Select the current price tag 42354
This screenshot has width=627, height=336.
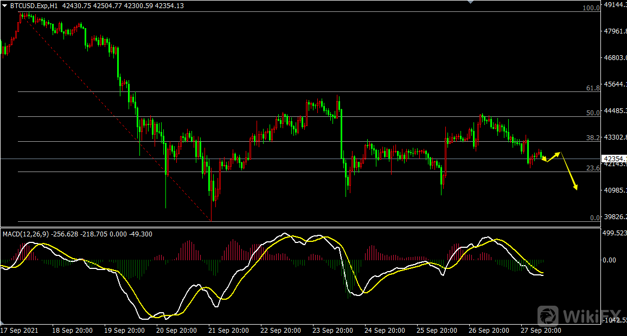tap(614, 159)
